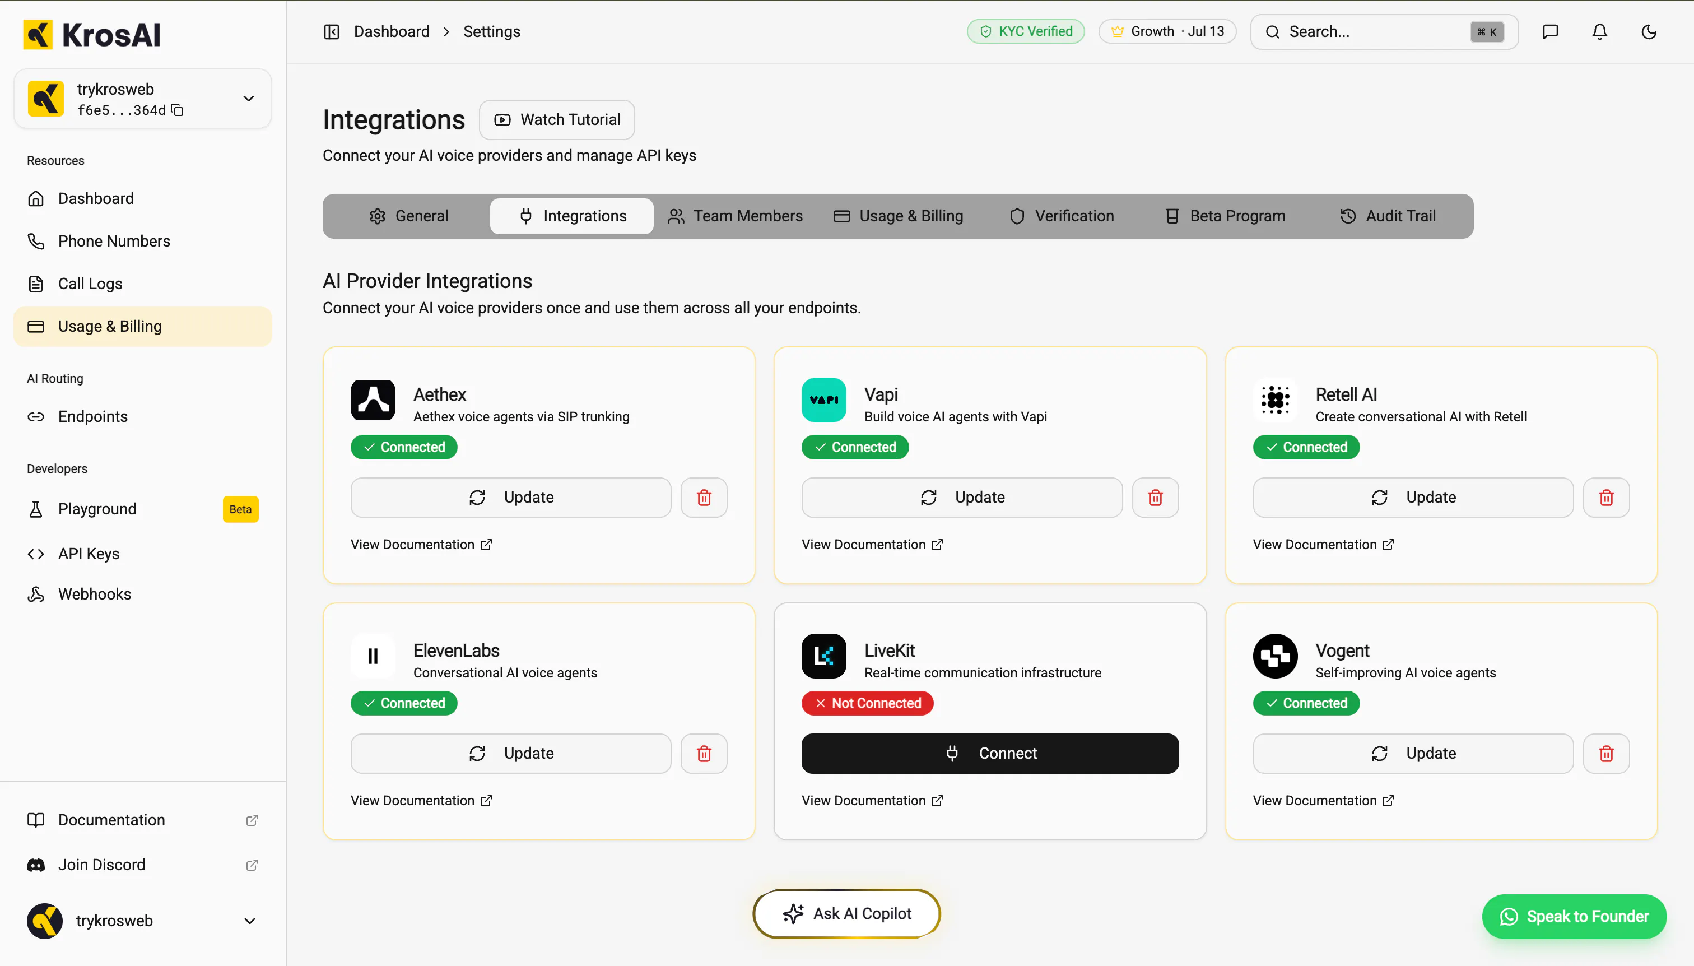This screenshot has height=966, width=1694.
Task: Select the Integrations tab
Action: (x=572, y=216)
